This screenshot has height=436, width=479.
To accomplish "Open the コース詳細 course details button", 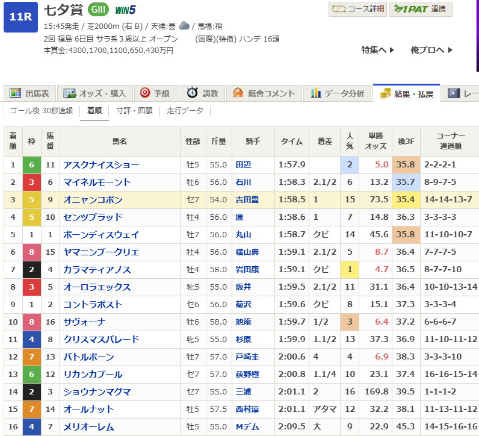I will pos(357,9).
